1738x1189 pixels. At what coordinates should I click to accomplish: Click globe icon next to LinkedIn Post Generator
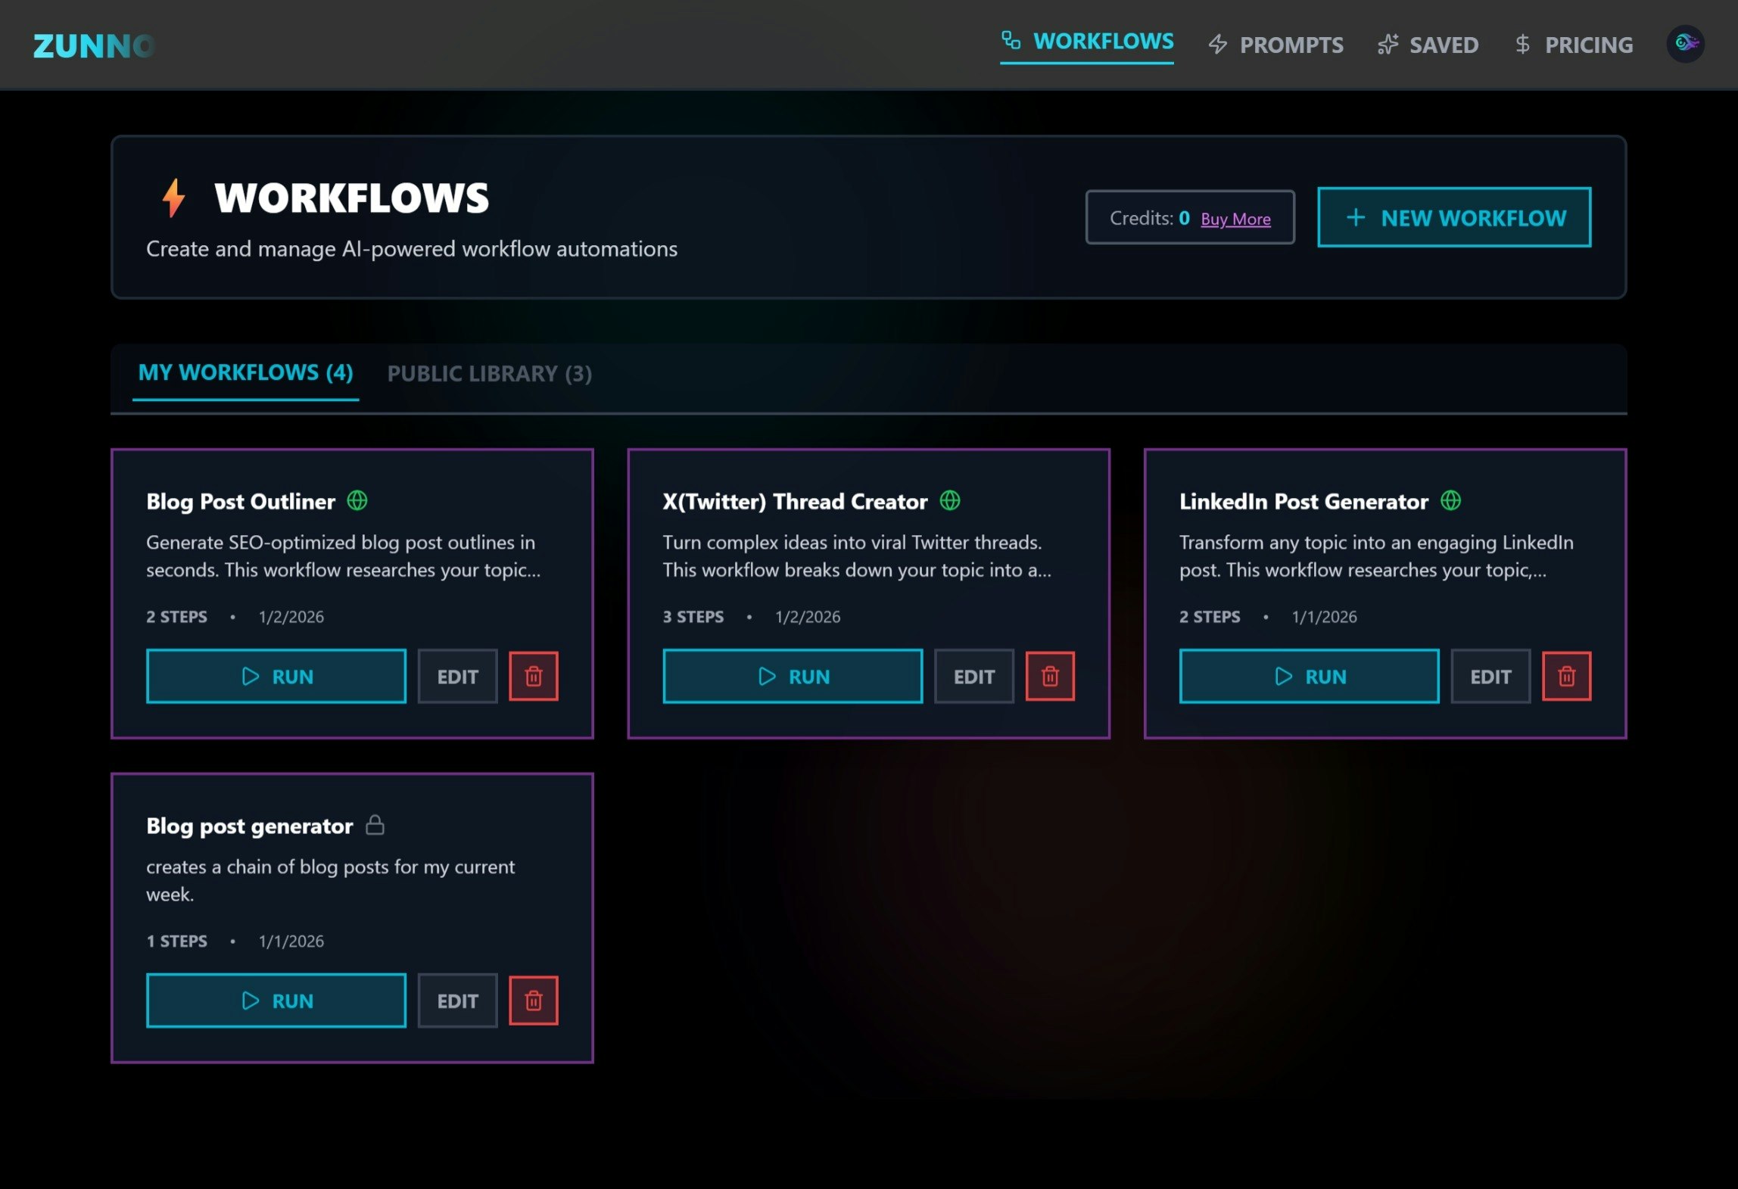point(1450,500)
